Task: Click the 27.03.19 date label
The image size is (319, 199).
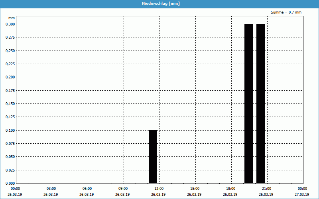Action: click(x=301, y=195)
